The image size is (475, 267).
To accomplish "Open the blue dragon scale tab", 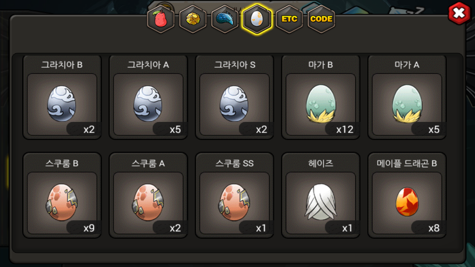I will [225, 19].
